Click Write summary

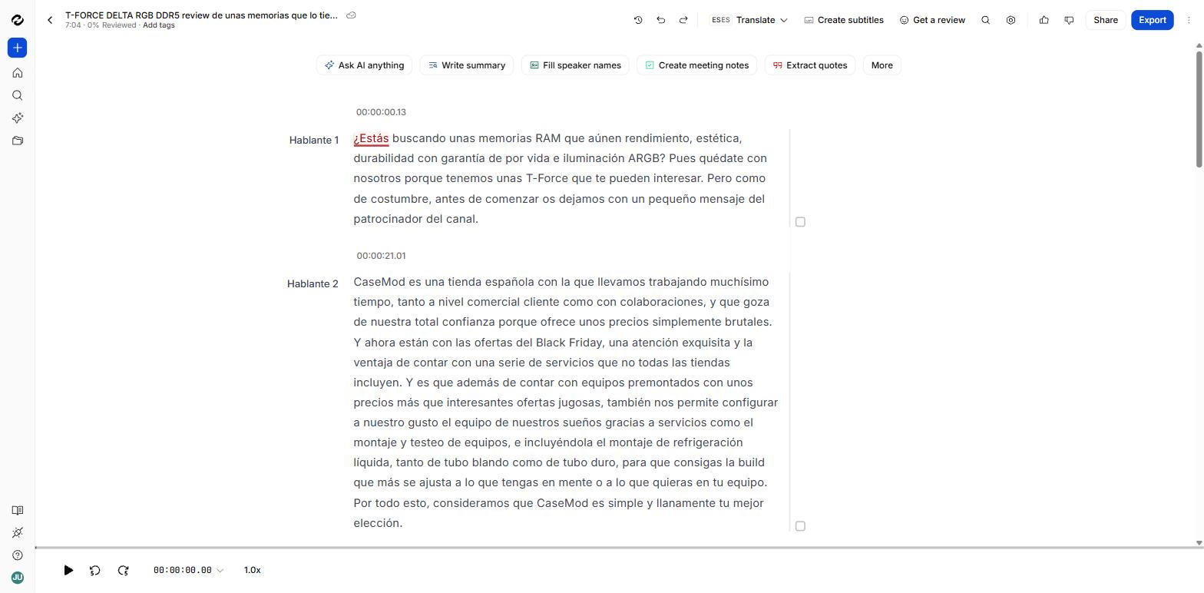pyautogui.click(x=466, y=65)
